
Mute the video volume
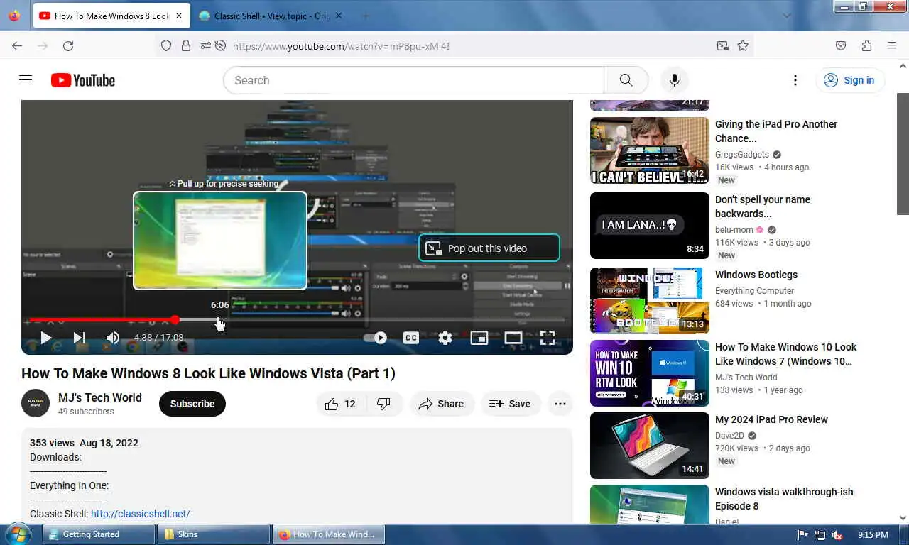113,338
